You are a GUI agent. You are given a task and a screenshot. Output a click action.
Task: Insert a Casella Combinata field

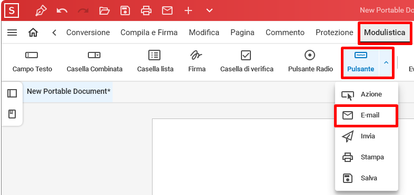point(95,62)
